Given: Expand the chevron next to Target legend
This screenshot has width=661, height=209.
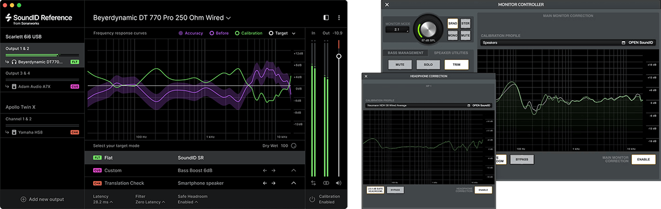Looking at the screenshot, I should coord(294,34).
